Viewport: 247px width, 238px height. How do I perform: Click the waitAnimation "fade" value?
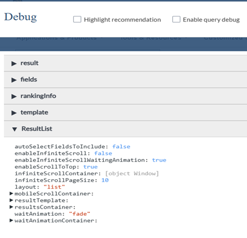(x=80, y=214)
